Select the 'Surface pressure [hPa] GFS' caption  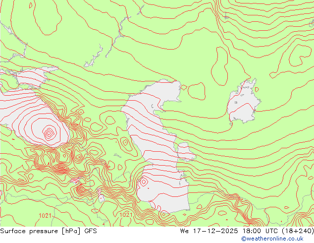pyautogui.click(x=49, y=231)
